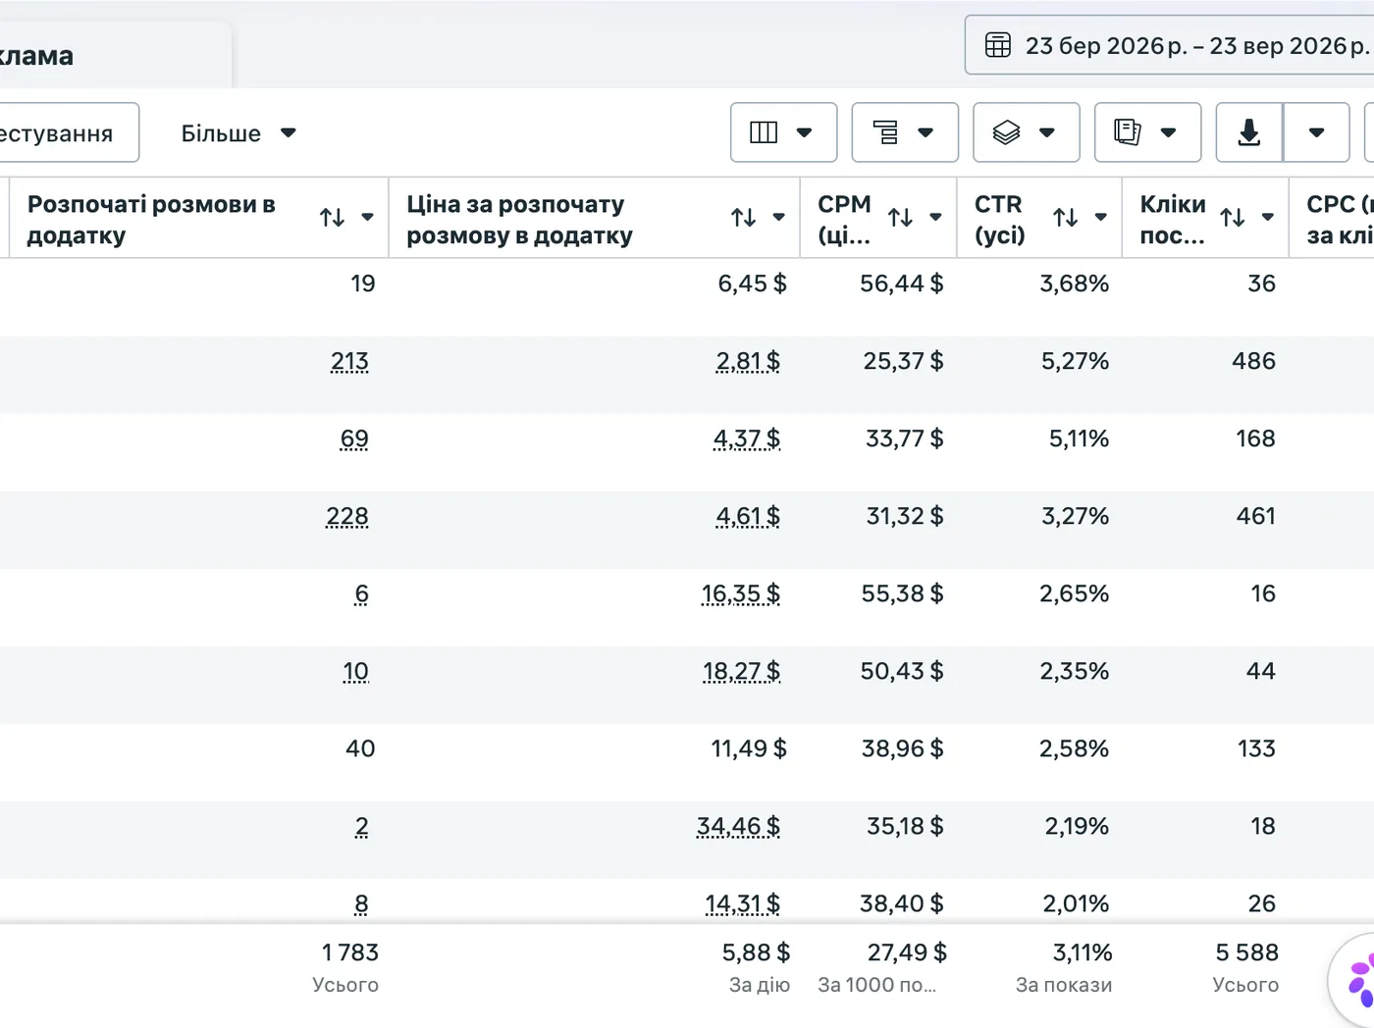Open the breakdown options button
The width and height of the screenshot is (1374, 1028).
tap(905, 132)
